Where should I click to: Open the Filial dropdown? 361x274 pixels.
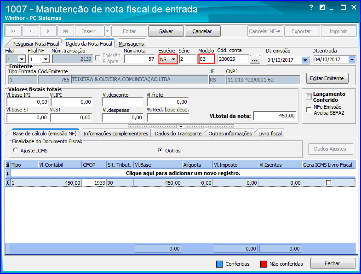pos(22,59)
